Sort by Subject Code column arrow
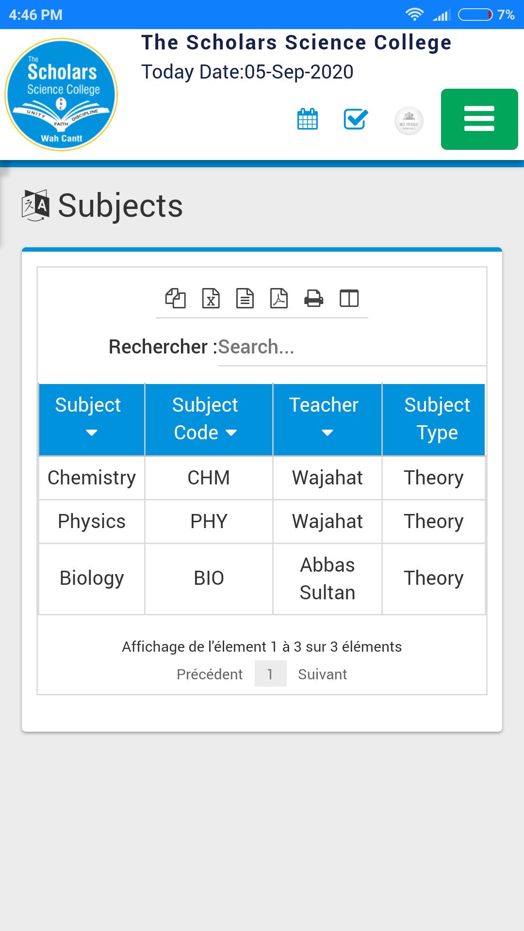 (231, 433)
